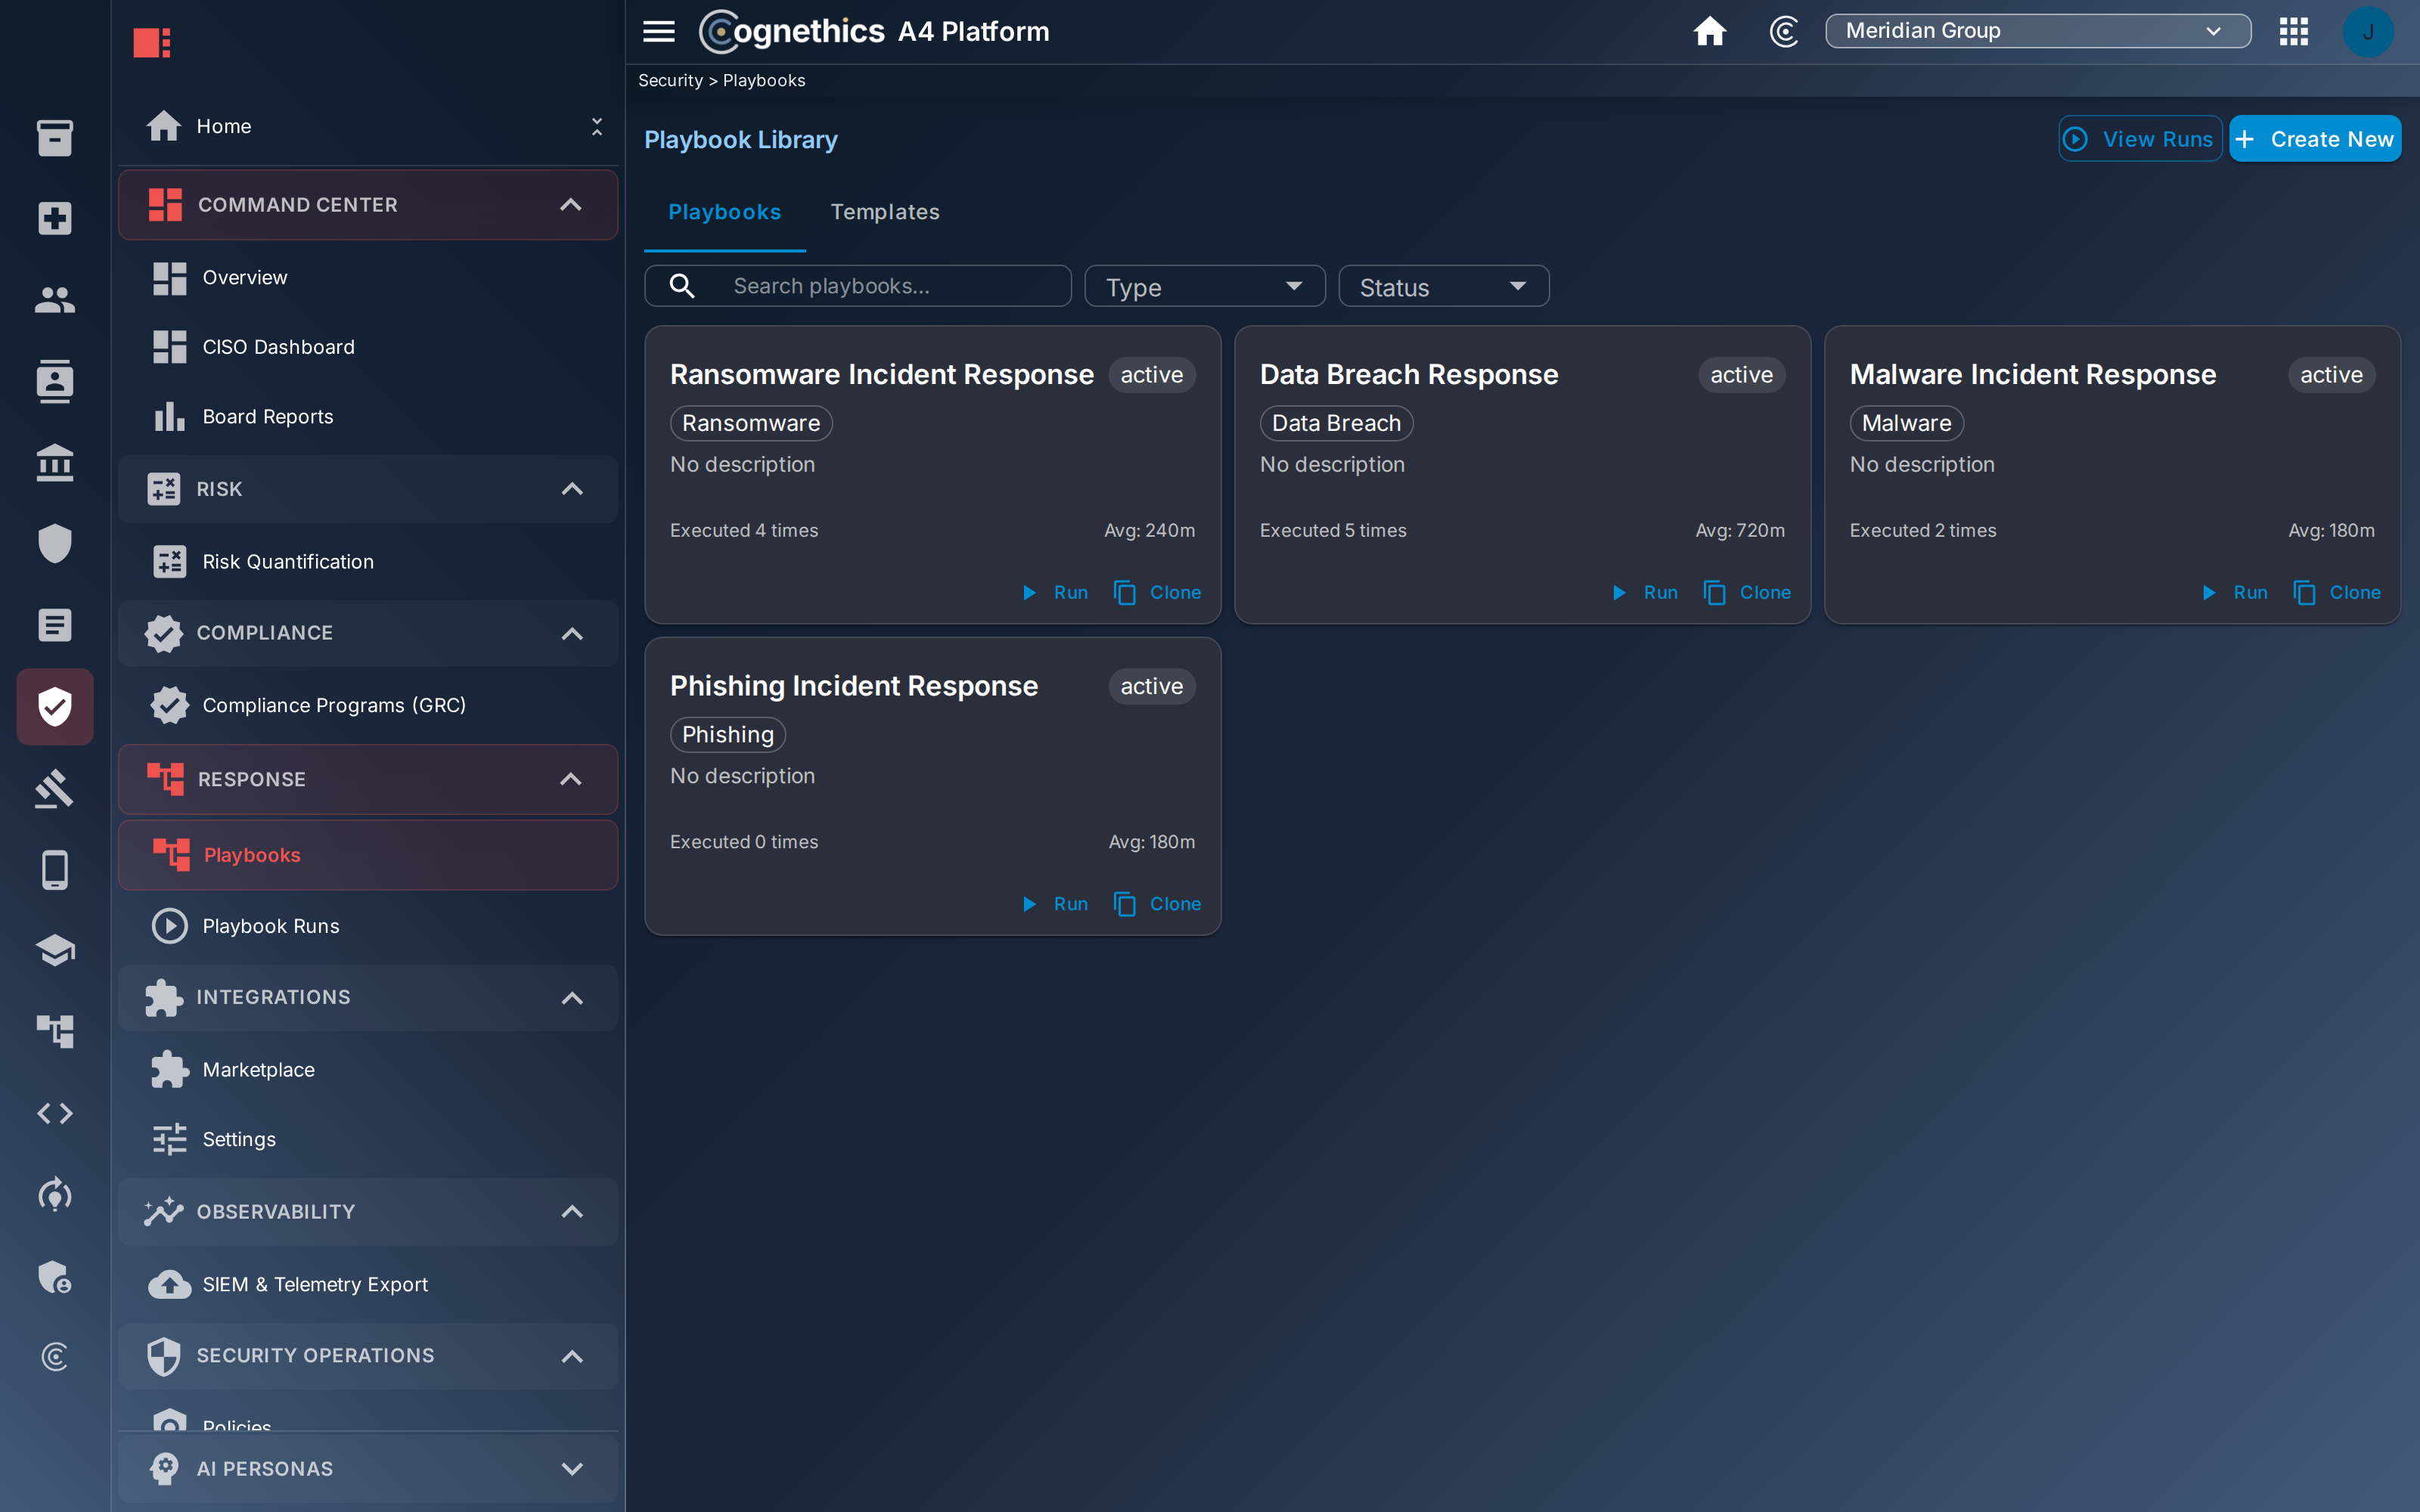Run the Ransomware Incident Response playbook

coord(1055,593)
